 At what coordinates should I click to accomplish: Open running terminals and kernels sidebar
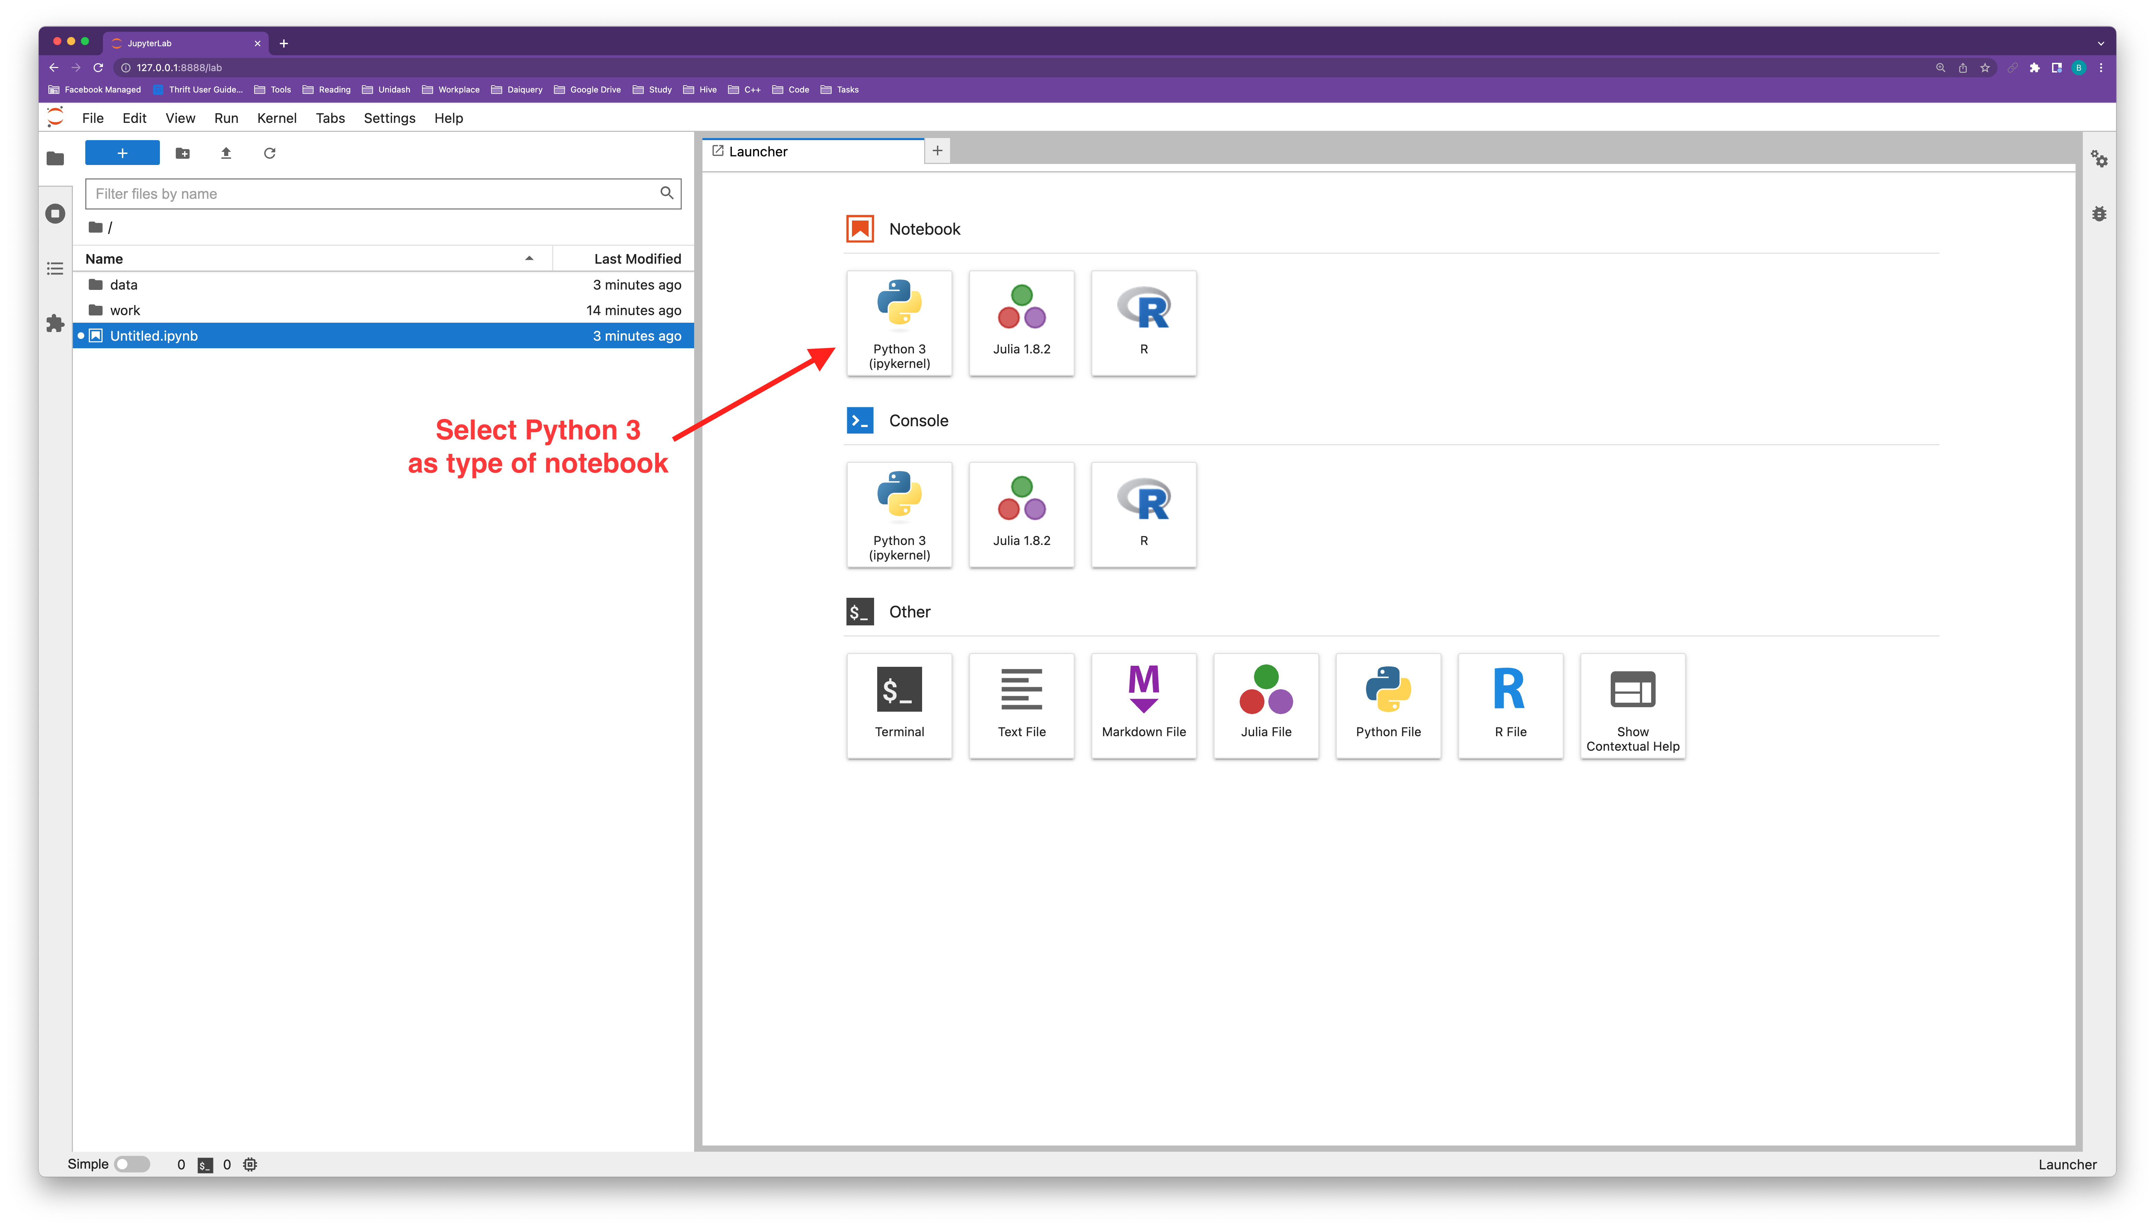click(56, 213)
